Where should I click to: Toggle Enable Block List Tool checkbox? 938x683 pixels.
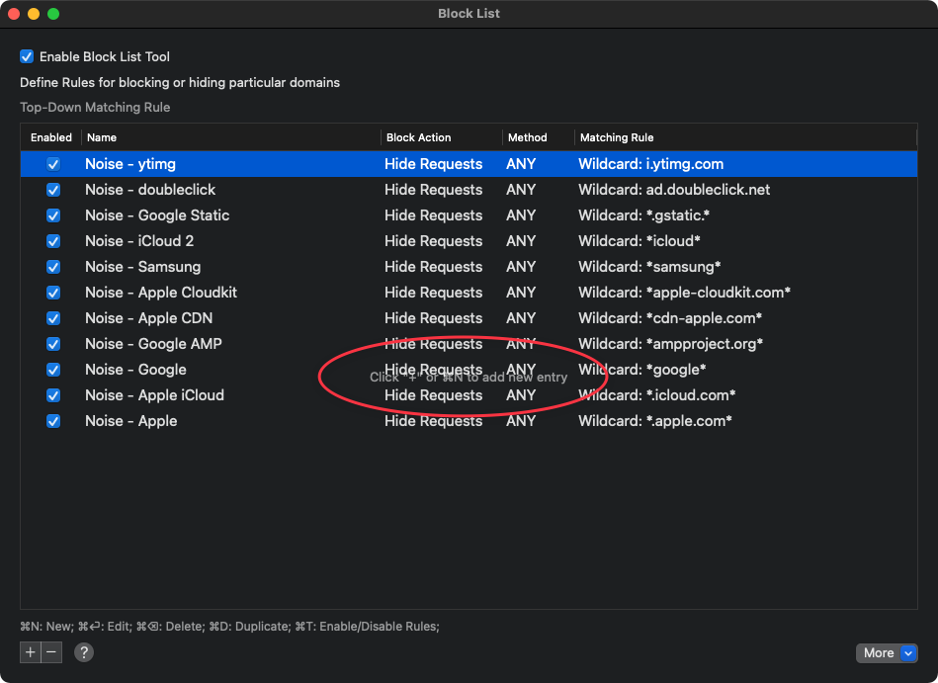27,56
